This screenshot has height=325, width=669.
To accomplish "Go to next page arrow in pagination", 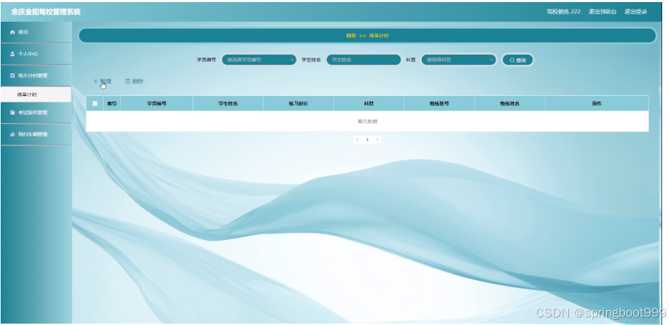I will click(x=377, y=139).
